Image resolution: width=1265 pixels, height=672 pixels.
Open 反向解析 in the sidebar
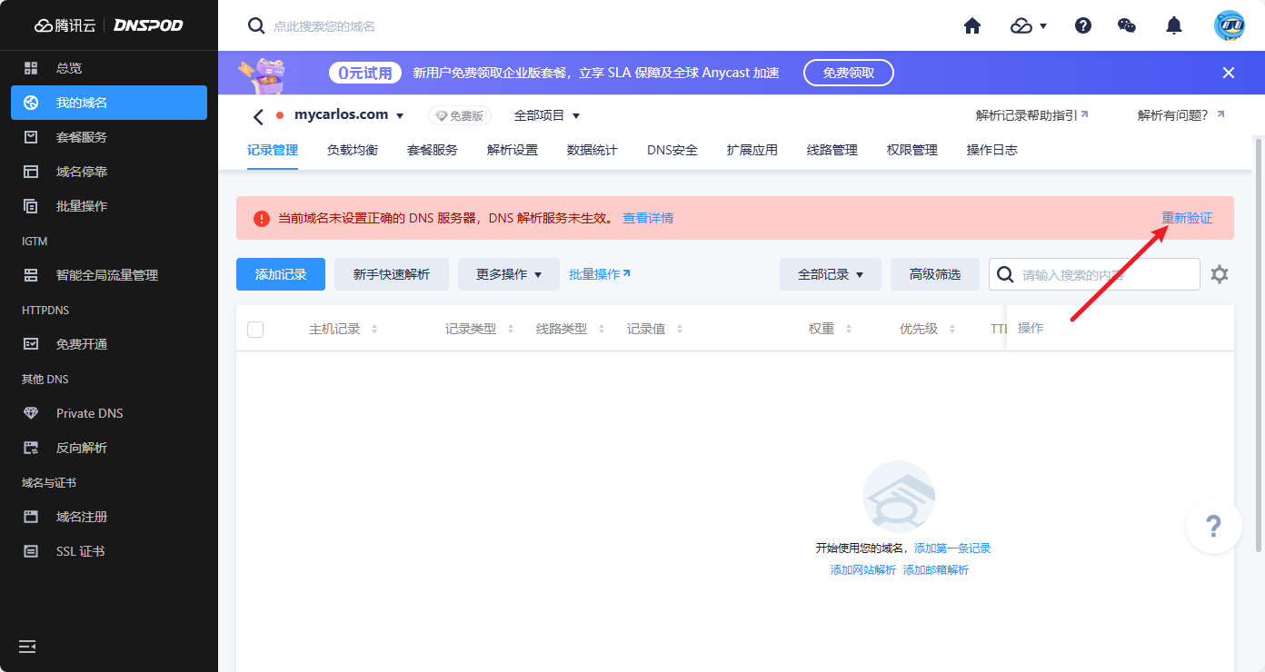click(109, 448)
